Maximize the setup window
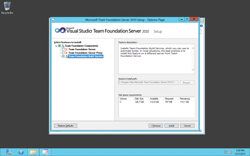Viewport: 250px width, 156px height. coord(187,19)
